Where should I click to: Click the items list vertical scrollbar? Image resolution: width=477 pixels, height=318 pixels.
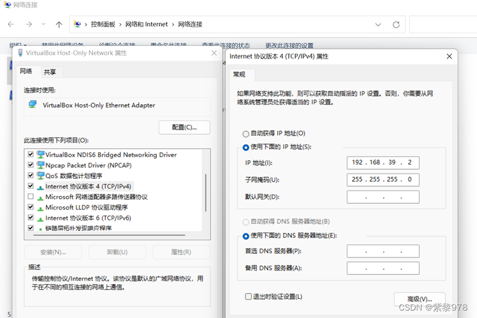(x=206, y=192)
